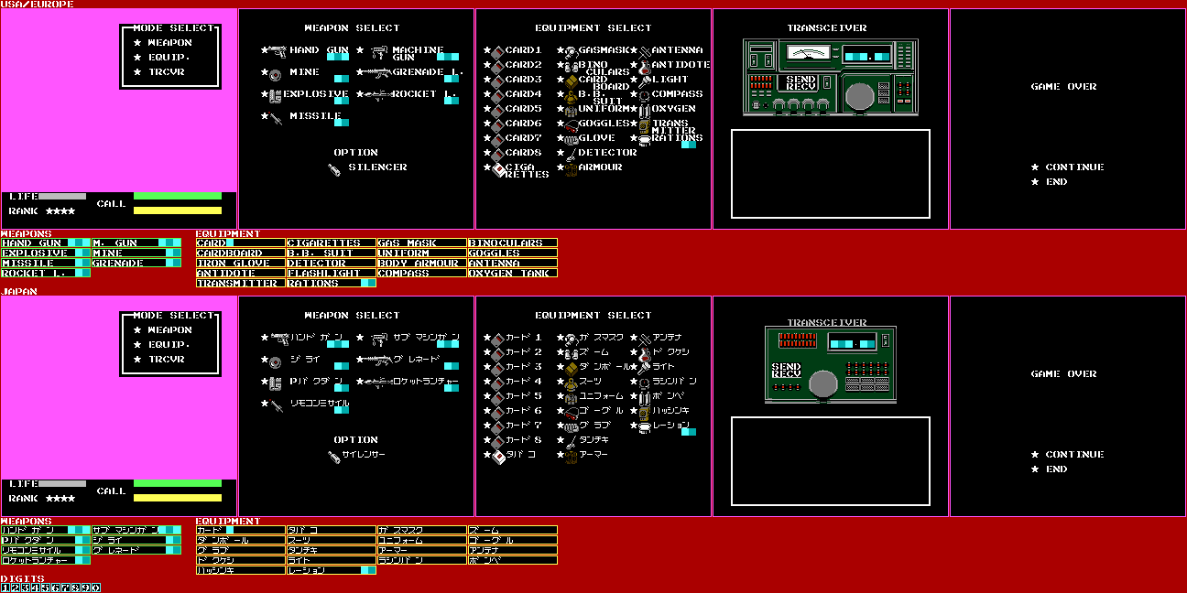Viewport: 1187px width, 593px height.
Task: Select the ARMOUR icon
Action: tap(571, 168)
